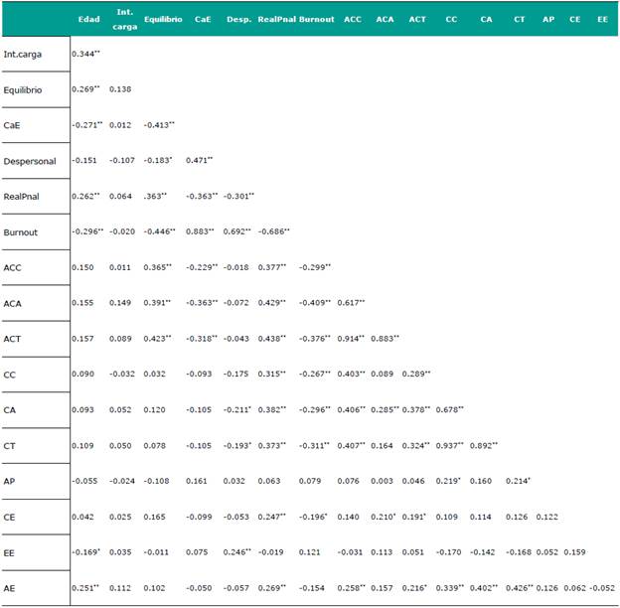Click the Despersonal row label
This screenshot has width=620, height=608.
(x=30, y=159)
